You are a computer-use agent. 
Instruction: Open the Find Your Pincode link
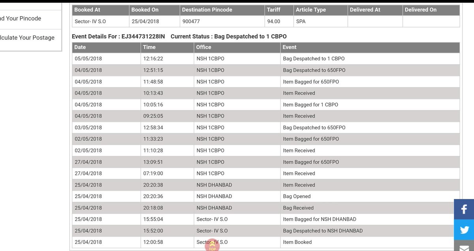21,18
